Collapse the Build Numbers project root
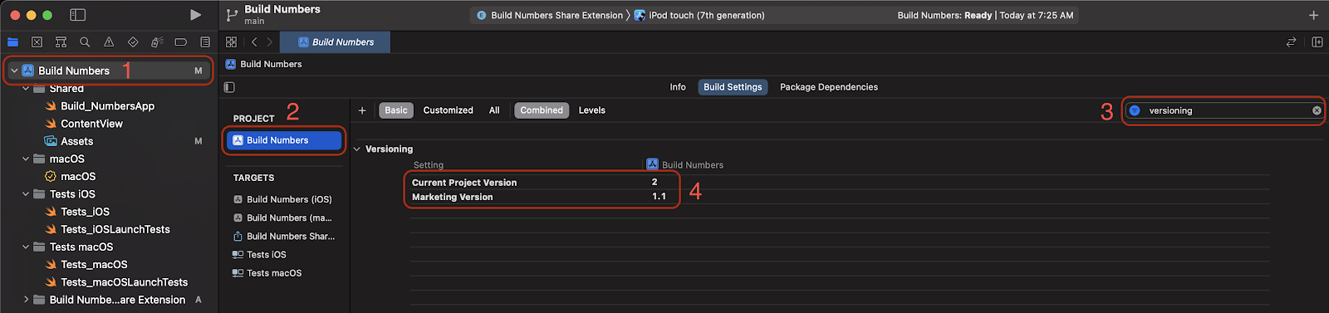 pyautogui.click(x=14, y=71)
